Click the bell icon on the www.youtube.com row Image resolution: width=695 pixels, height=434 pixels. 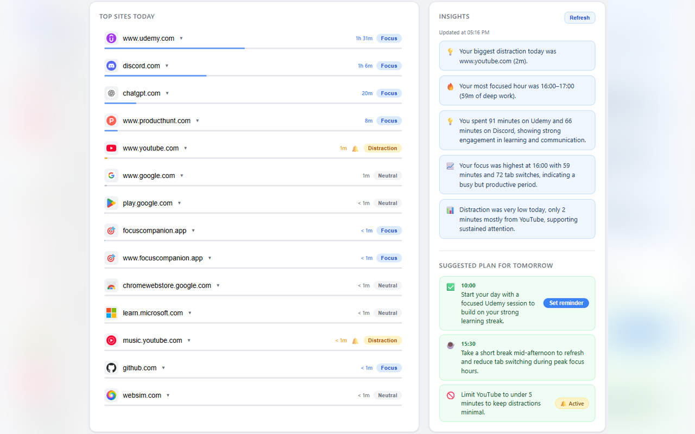pyautogui.click(x=355, y=148)
